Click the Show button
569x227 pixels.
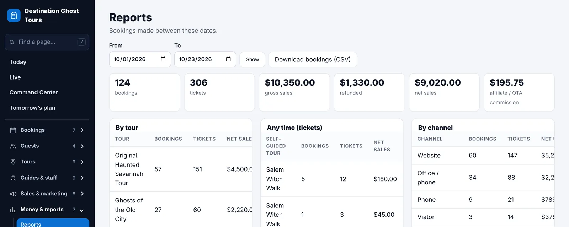[x=252, y=59]
